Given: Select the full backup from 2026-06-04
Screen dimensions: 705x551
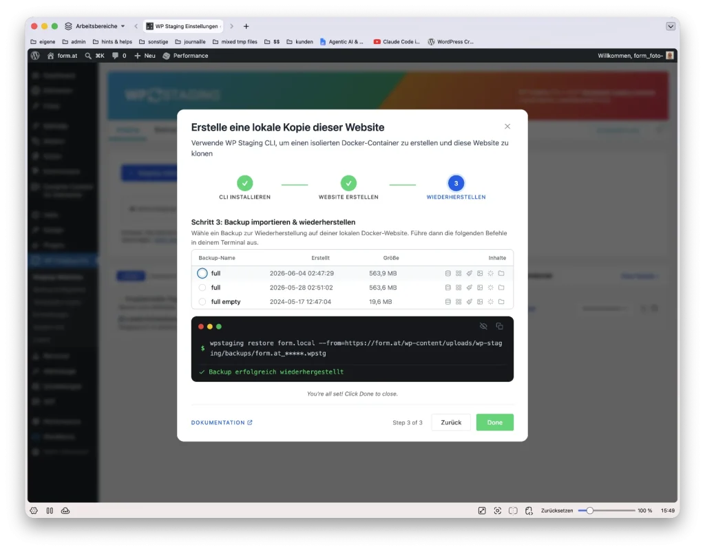Looking at the screenshot, I should coord(202,273).
